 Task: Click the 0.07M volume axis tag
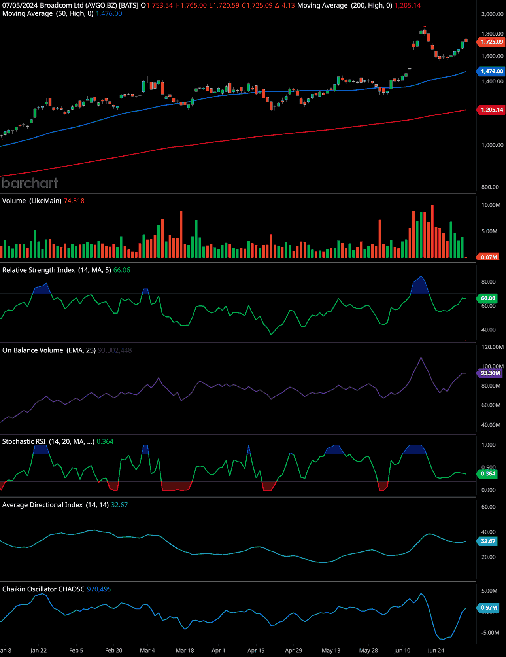489,257
